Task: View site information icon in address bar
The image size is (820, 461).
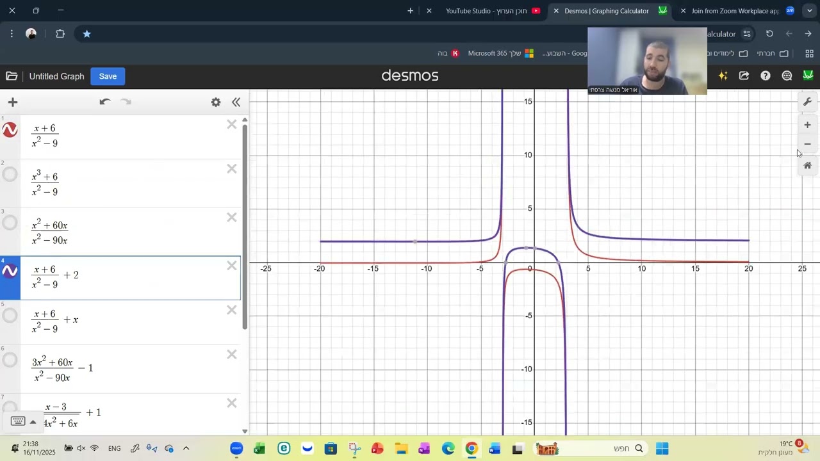Action: [x=747, y=34]
